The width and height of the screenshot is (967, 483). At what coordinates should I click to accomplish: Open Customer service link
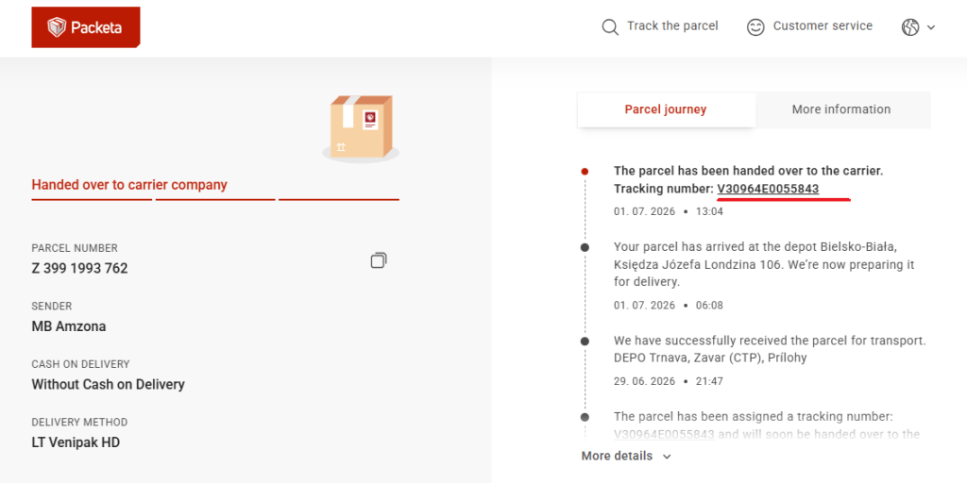click(x=823, y=26)
